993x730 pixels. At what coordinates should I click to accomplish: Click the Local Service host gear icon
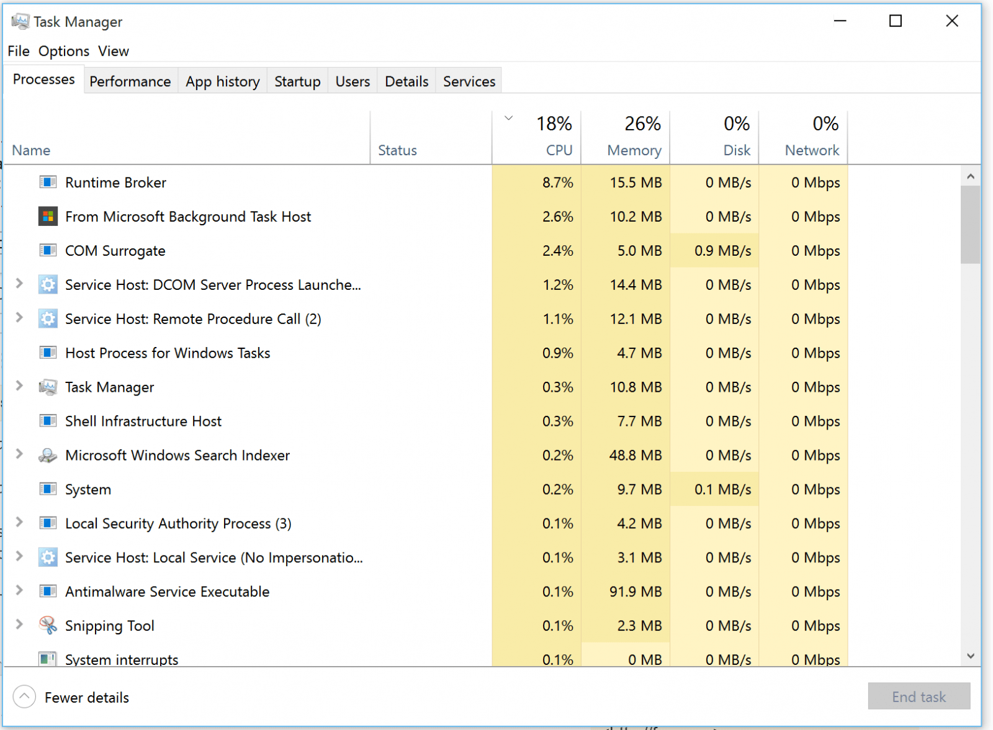[x=48, y=557]
